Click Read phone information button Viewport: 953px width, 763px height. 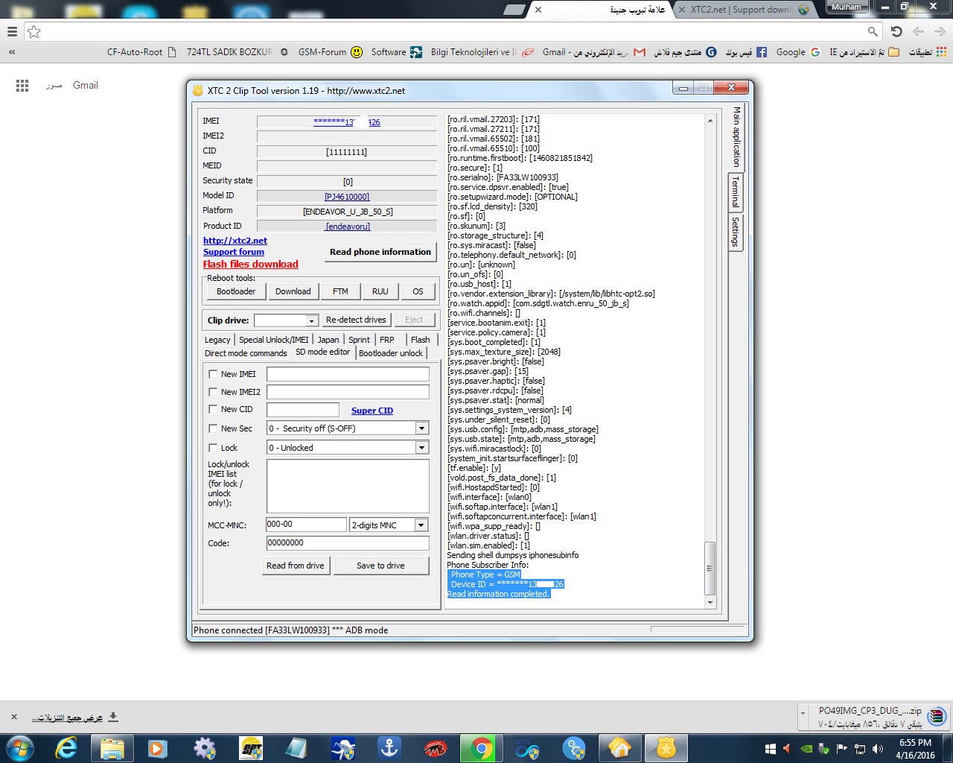(380, 252)
